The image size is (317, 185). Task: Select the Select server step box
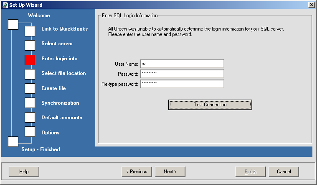tap(30, 45)
